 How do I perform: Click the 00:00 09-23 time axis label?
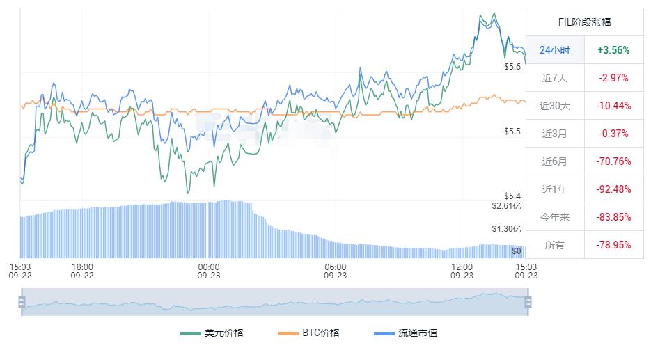(209, 271)
